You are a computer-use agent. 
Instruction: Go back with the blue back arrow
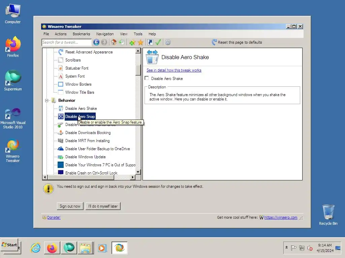[x=96, y=42]
